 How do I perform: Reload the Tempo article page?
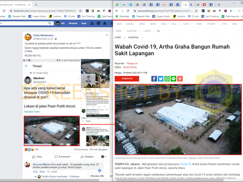(128, 11)
